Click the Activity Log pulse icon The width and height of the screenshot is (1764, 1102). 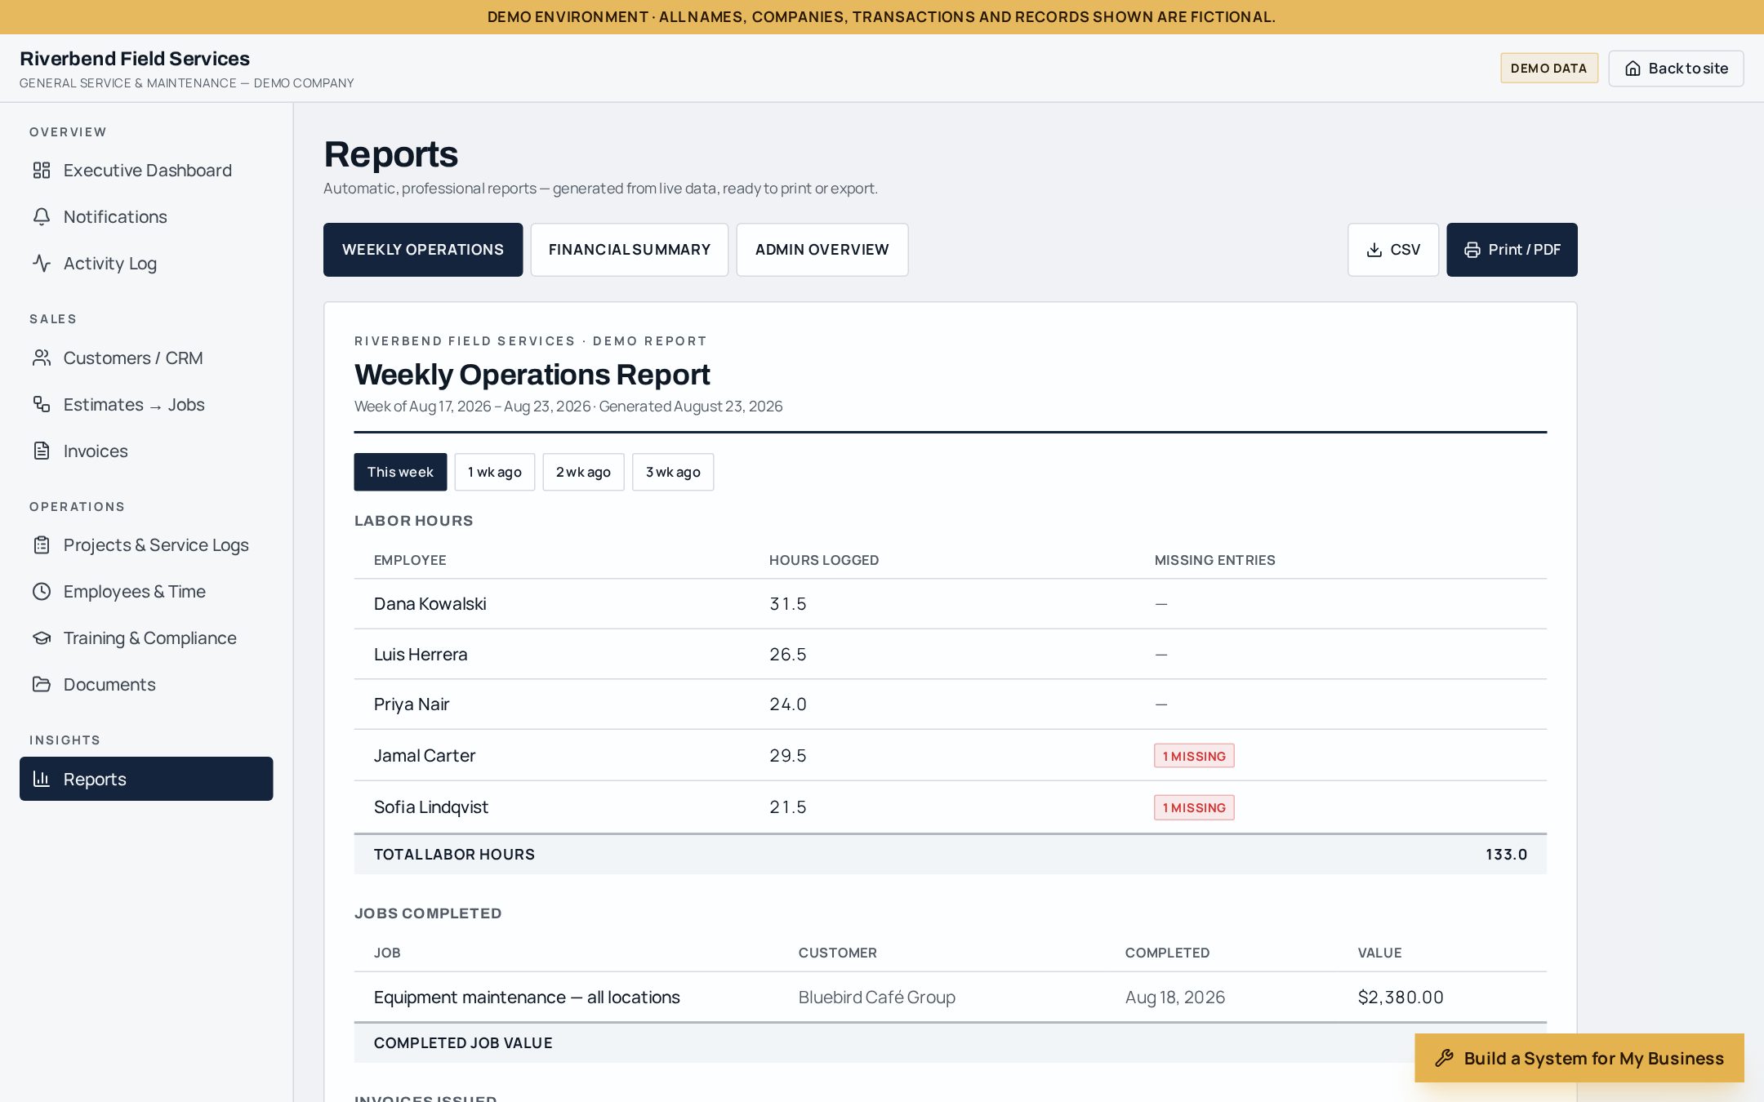tap(42, 263)
